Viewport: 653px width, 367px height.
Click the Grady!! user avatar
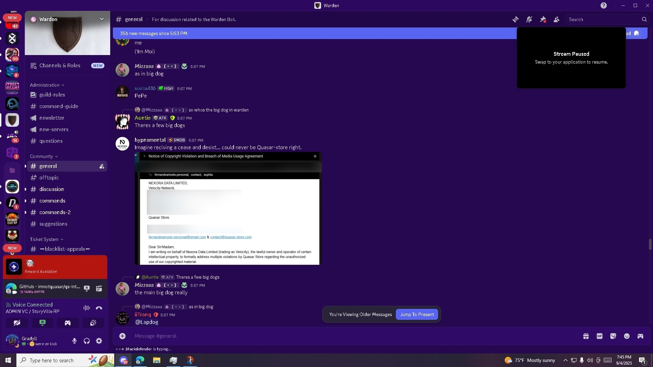pos(13,340)
